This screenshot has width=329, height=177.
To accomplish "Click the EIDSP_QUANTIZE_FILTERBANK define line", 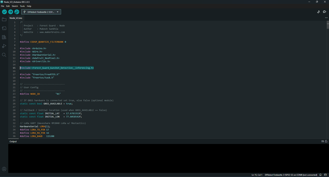I will [x=43, y=42].
